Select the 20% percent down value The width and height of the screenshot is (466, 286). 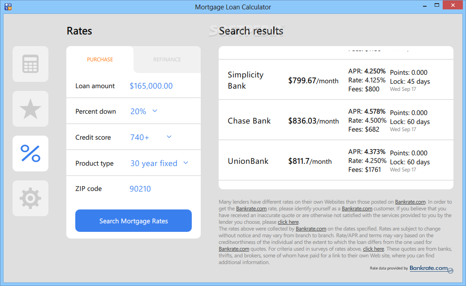pyautogui.click(x=138, y=111)
